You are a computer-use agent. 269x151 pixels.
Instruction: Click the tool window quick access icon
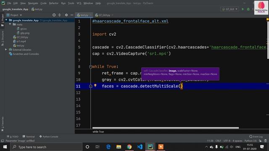click(3, 141)
